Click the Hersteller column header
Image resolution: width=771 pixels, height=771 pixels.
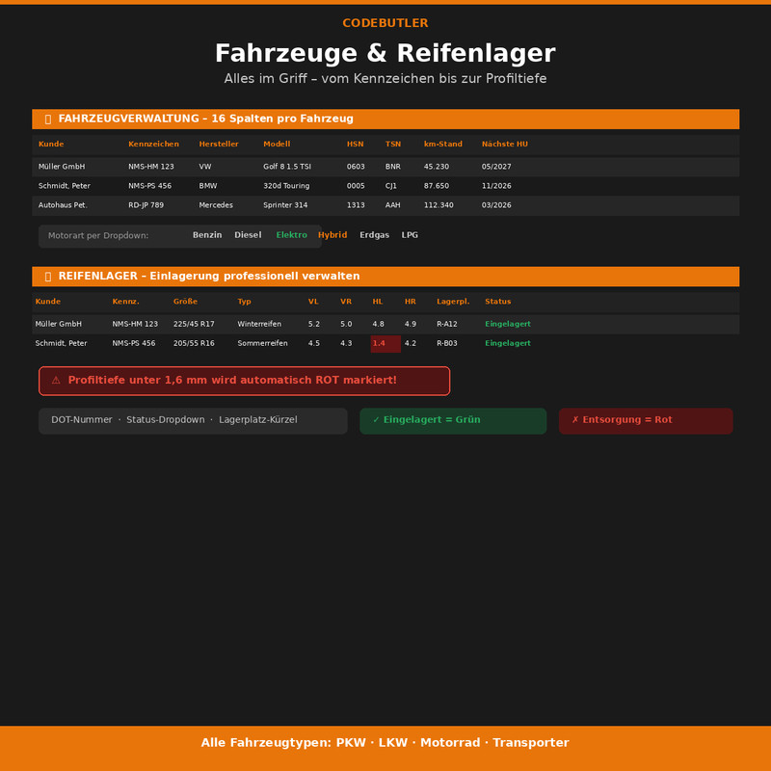point(219,144)
